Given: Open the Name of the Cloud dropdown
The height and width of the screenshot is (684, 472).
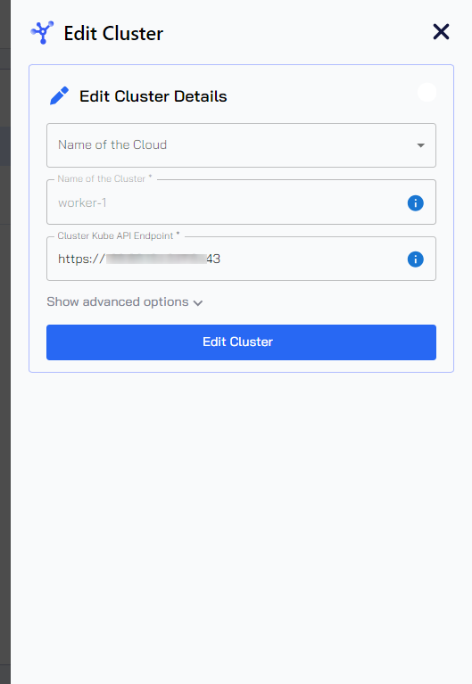Looking at the screenshot, I should coord(241,145).
